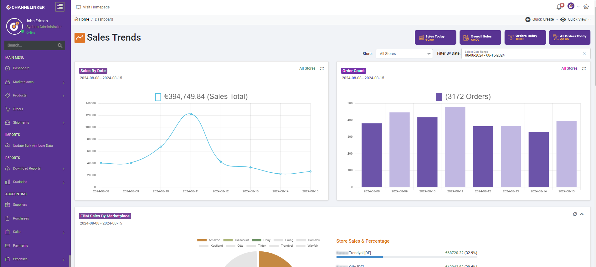This screenshot has height=267, width=596.
Task: Click the Payments card icon
Action: (8, 246)
